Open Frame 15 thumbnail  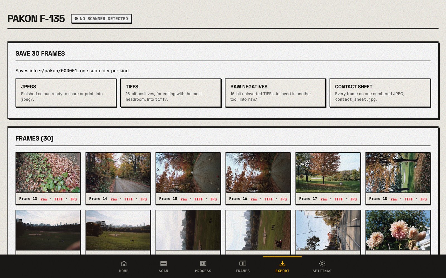[x=188, y=173]
